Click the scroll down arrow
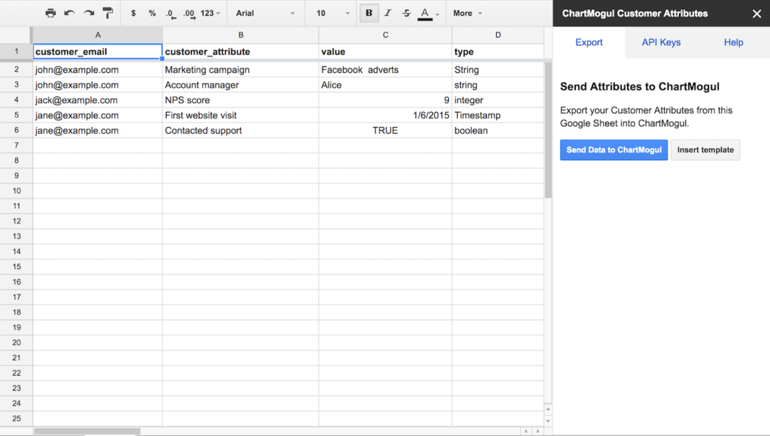The width and height of the screenshot is (770, 436). click(548, 421)
